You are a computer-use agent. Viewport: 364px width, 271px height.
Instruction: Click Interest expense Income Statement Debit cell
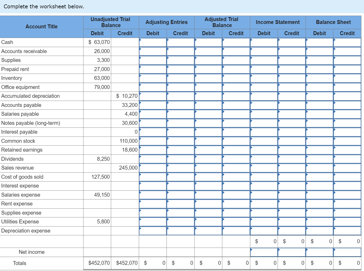[x=264, y=186]
